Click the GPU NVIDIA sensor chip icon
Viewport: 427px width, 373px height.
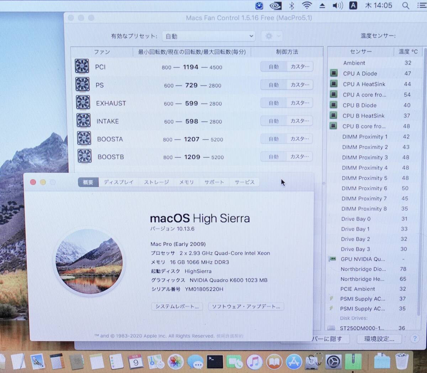pyautogui.click(x=332, y=259)
